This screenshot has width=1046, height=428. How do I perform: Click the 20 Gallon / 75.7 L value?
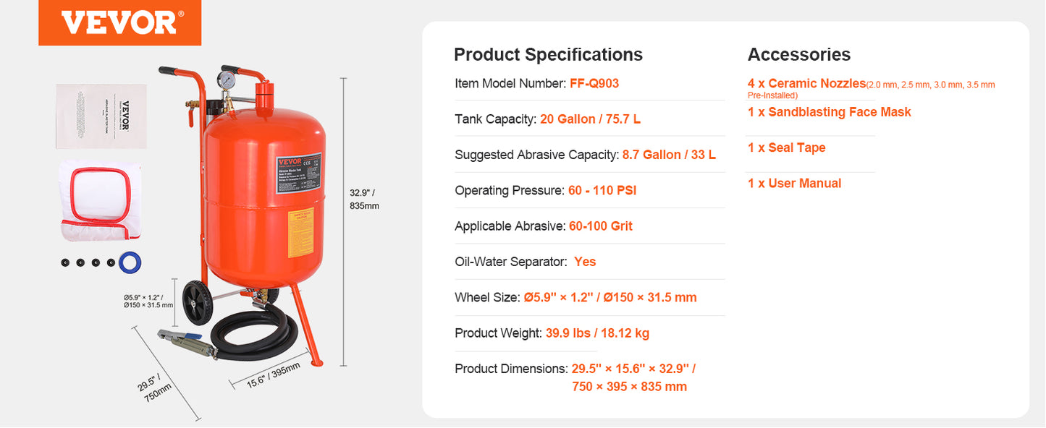click(590, 119)
